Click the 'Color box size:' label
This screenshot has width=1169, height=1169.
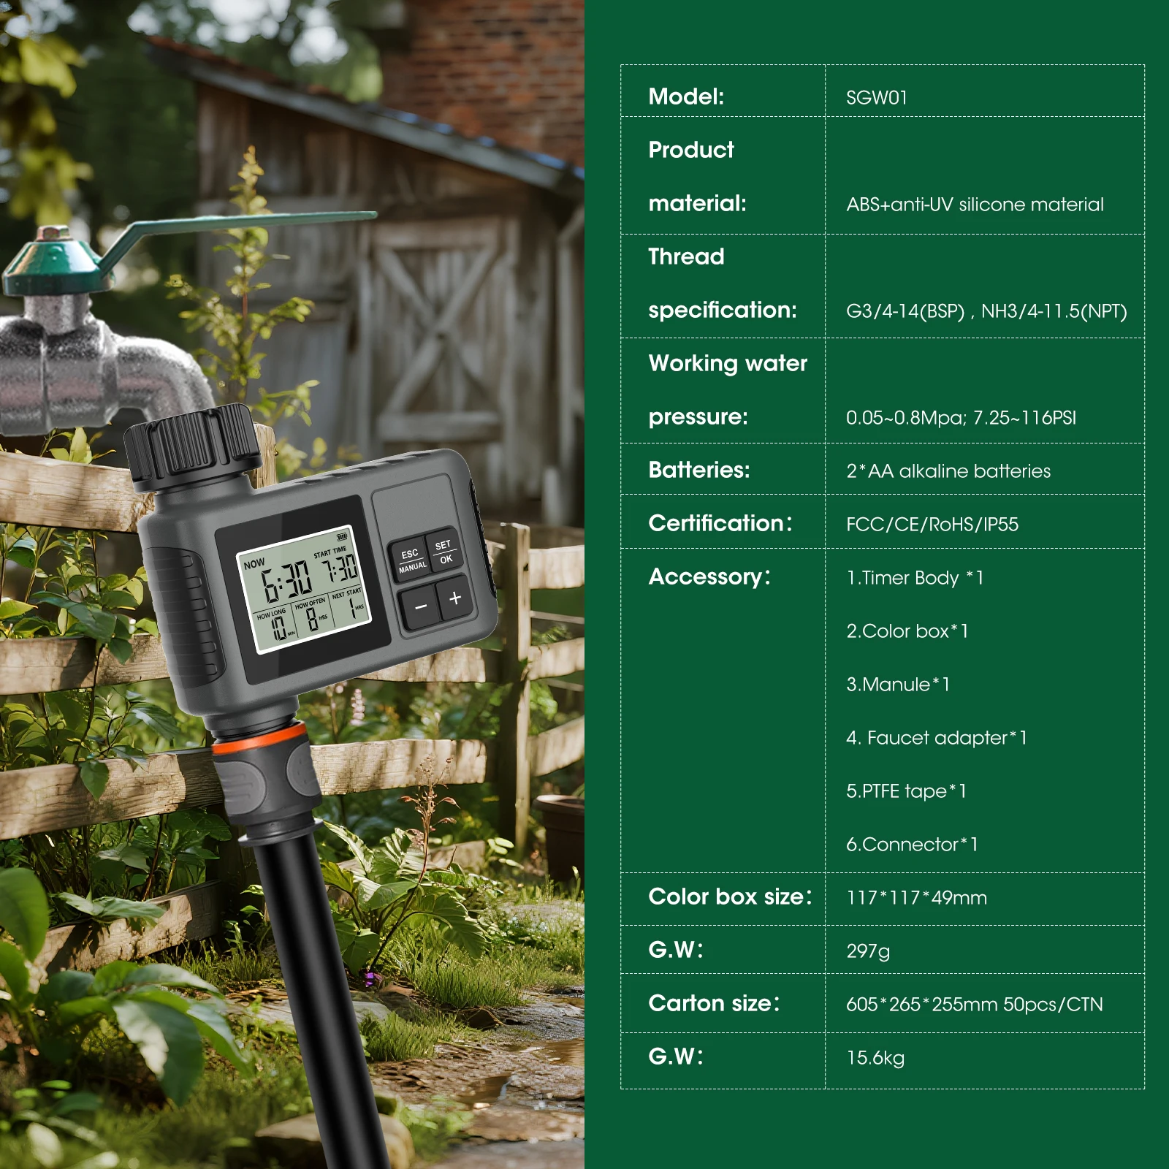click(x=730, y=896)
